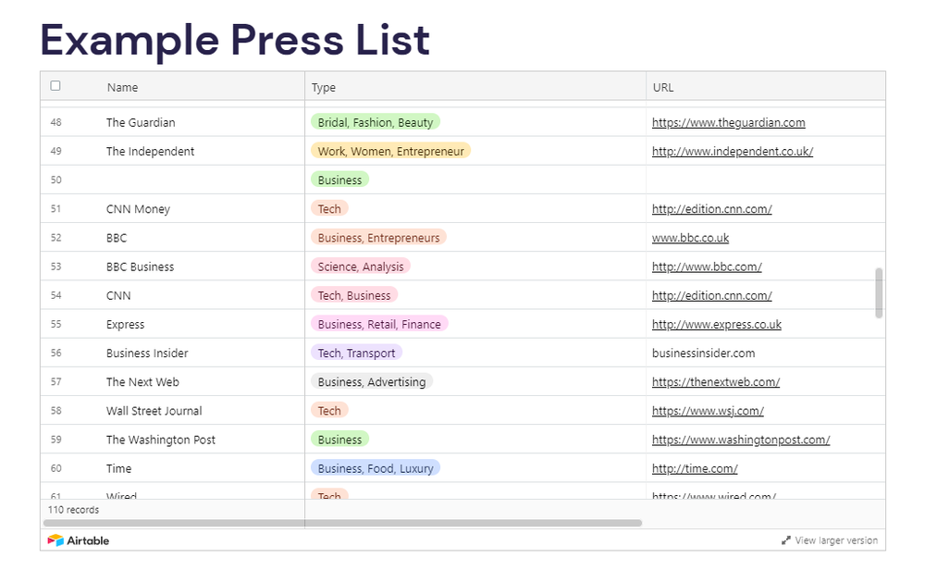Screen dimensions: 925x583
Task: Click the Tech tag in the Wall Street Journal row
Action: click(x=329, y=411)
